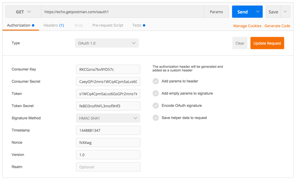
Task: Click the Realm optional input field
Action: (x=108, y=167)
